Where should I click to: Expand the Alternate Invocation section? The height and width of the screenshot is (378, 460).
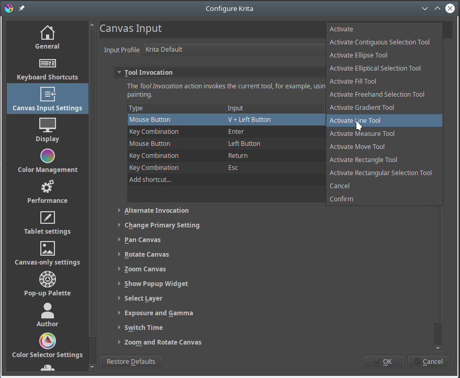(119, 210)
